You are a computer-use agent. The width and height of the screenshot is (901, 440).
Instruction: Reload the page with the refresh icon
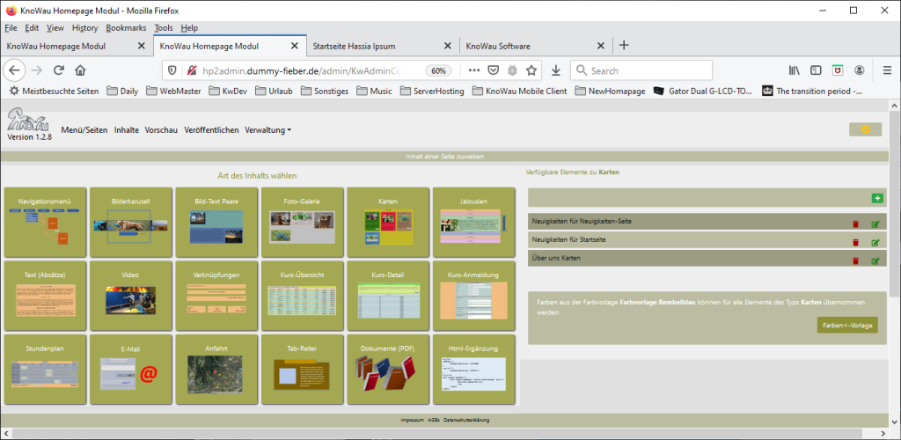(x=59, y=70)
